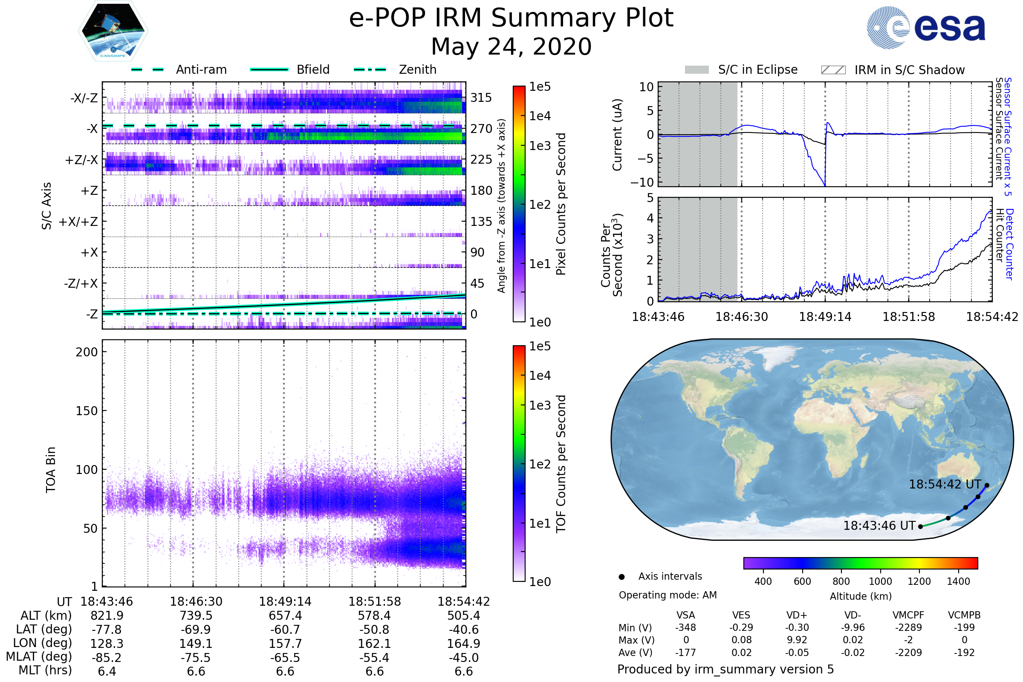
Task: Click the VSA voltage column header
Action: (x=685, y=615)
